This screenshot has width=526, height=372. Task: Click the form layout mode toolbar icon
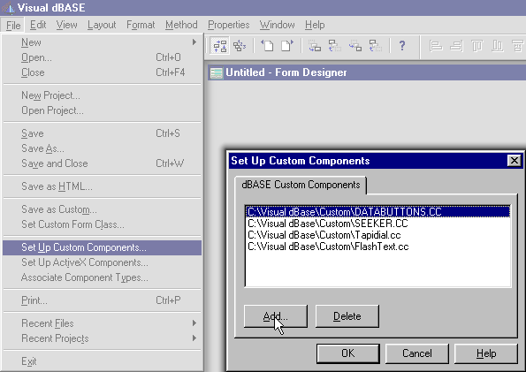tap(220, 46)
